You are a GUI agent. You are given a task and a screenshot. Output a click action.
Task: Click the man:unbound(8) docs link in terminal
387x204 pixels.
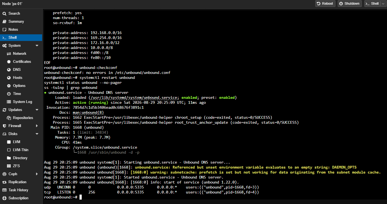(x=88, y=112)
